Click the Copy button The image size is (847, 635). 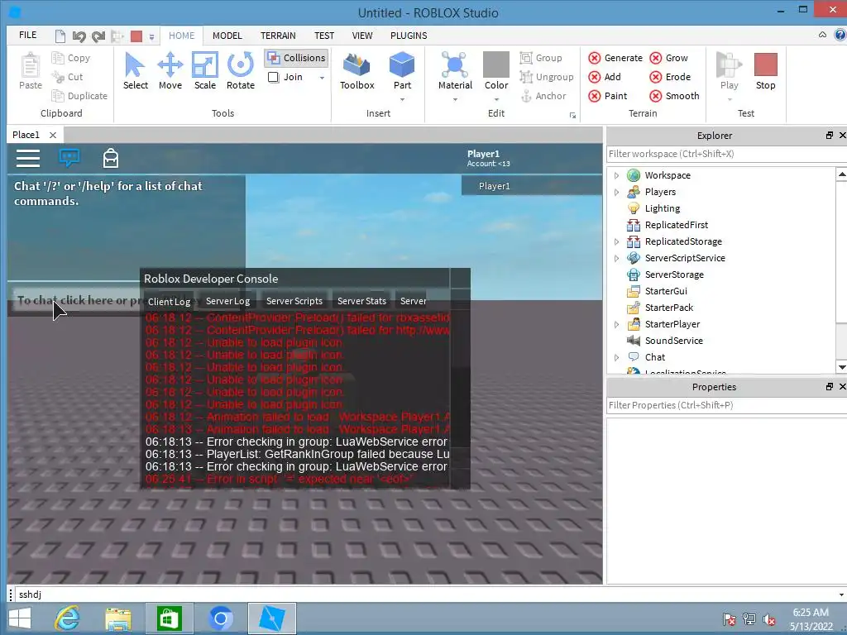[x=71, y=58]
